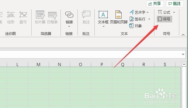Image resolution: width=188 pixels, height=108 pixels.
Task: Select column O header
Action: tap(81, 64)
